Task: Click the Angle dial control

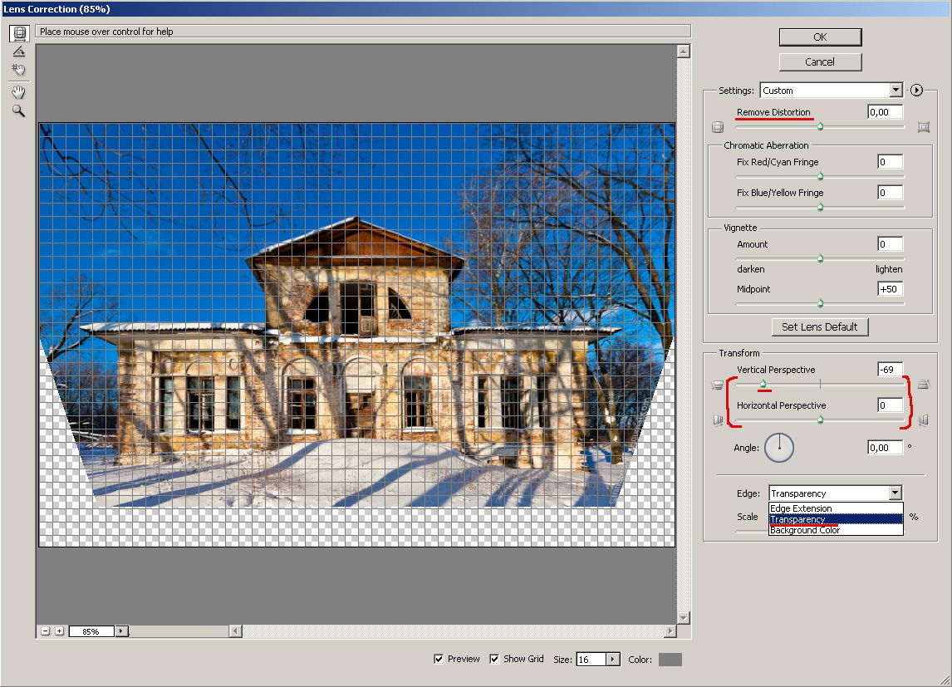Action: pyautogui.click(x=779, y=448)
